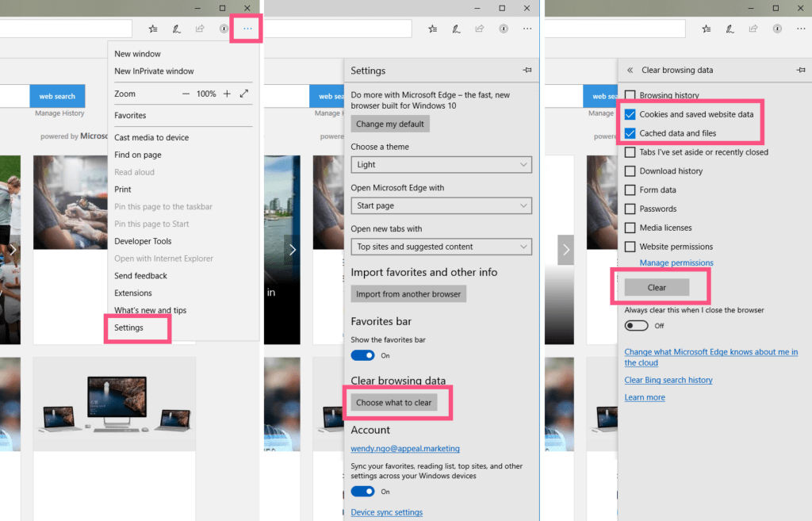
Task: Pin the Settings pane with the pin icon
Action: coord(527,71)
